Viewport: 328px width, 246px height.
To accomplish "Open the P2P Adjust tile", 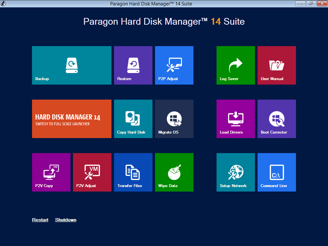I will [174, 65].
